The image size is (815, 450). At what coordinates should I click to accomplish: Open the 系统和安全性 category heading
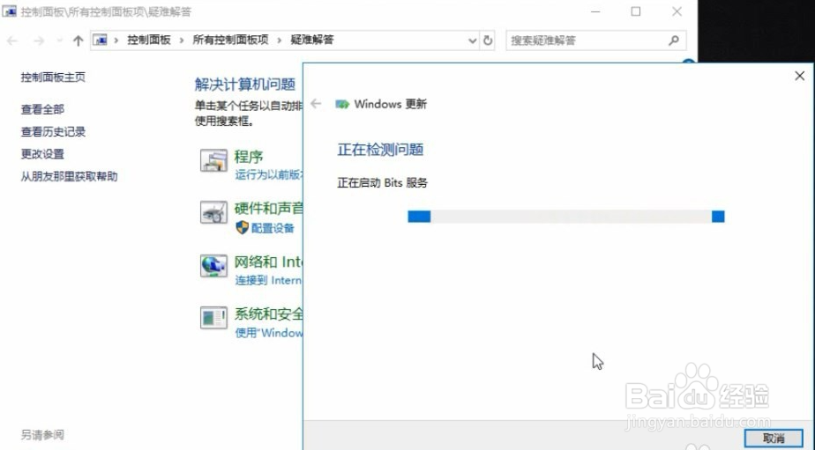coord(268,314)
